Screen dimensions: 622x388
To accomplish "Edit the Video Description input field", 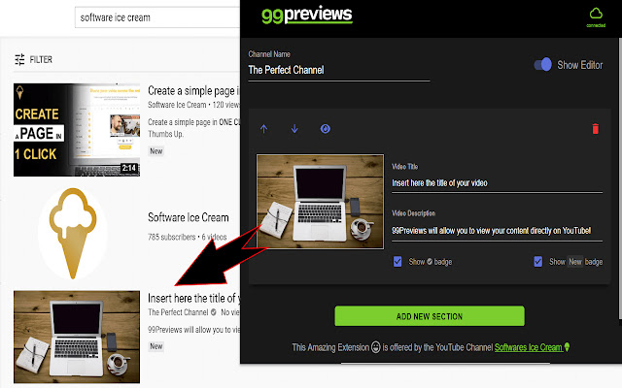I will (497, 231).
